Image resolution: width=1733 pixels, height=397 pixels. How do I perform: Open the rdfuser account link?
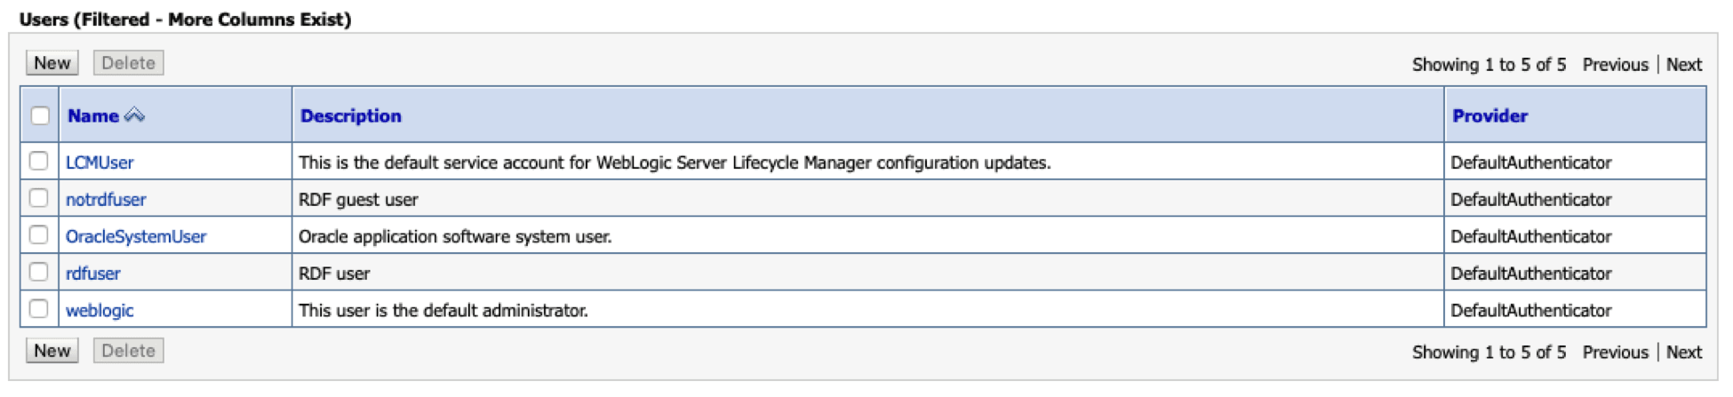click(x=93, y=274)
